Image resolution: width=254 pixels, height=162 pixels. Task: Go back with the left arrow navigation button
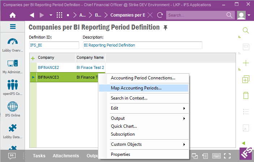point(32,15)
